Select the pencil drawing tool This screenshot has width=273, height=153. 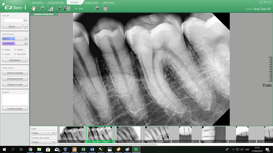[x=59, y=8]
